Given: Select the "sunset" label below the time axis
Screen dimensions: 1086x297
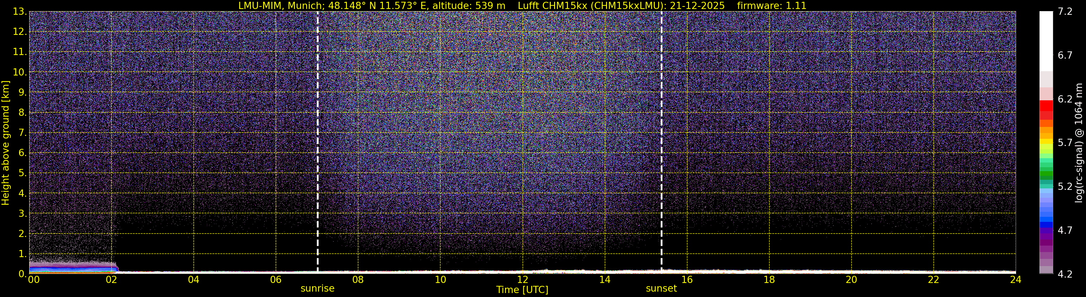Looking at the screenshot, I should pos(661,289).
